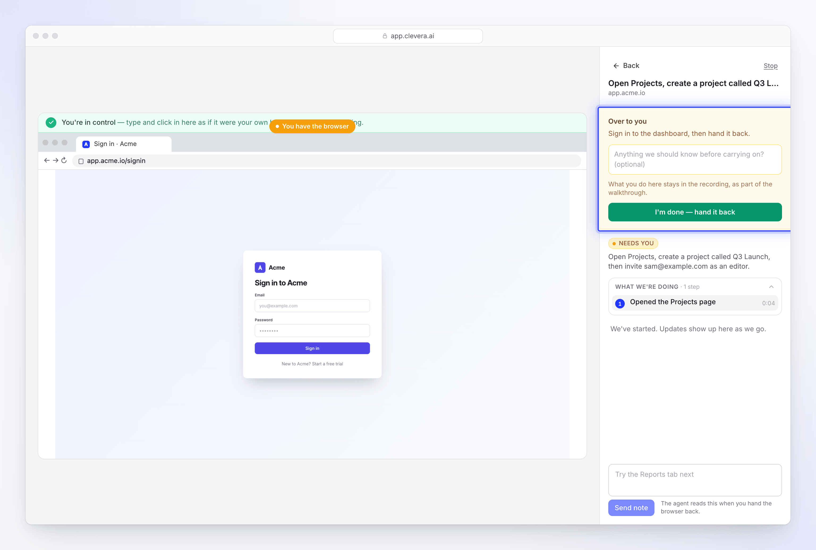Focus the Email input field
Screen dimensions: 816x550
point(312,306)
